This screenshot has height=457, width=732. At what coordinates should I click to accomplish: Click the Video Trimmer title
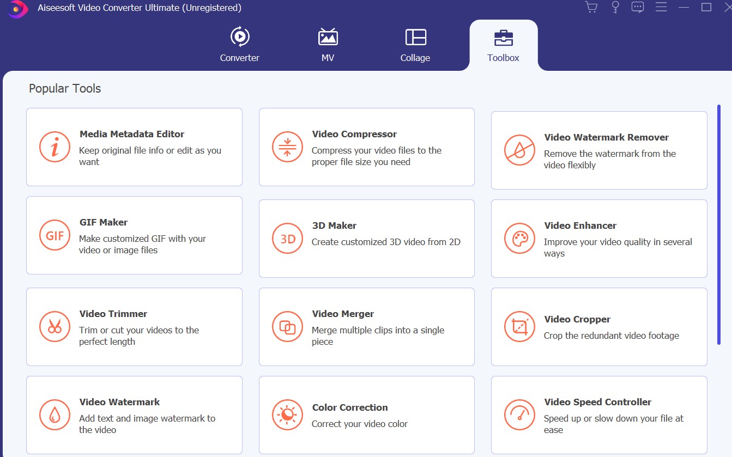pos(113,314)
